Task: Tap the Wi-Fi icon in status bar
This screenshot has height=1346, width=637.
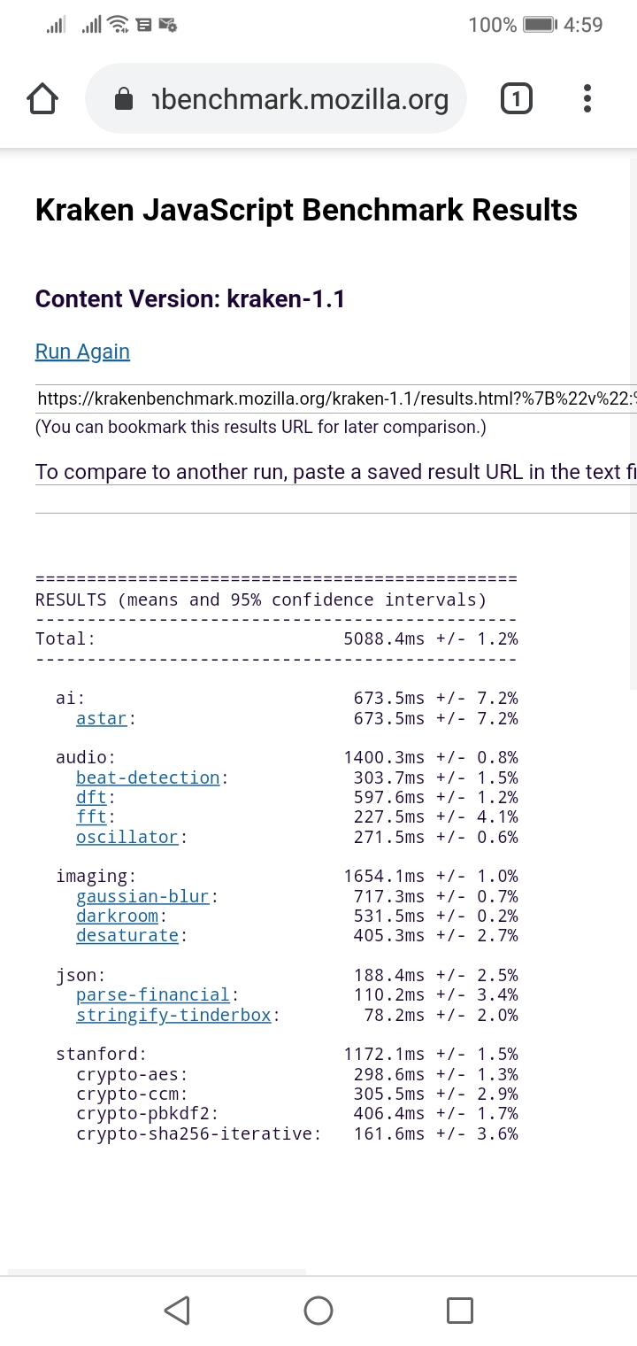Action: tap(118, 25)
